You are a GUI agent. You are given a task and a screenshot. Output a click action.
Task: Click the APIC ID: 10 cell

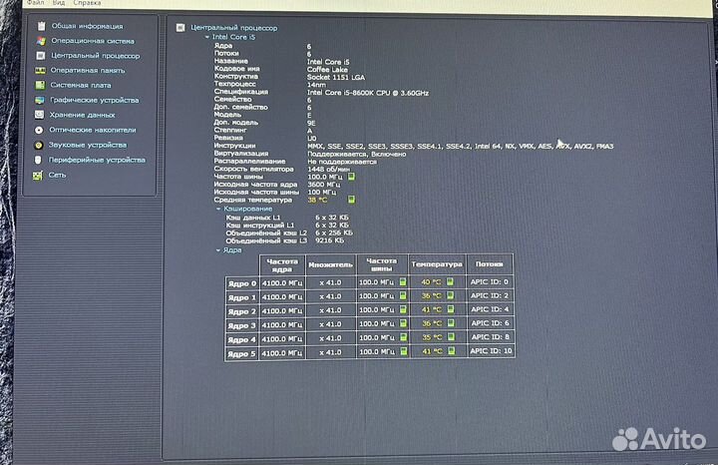(491, 351)
